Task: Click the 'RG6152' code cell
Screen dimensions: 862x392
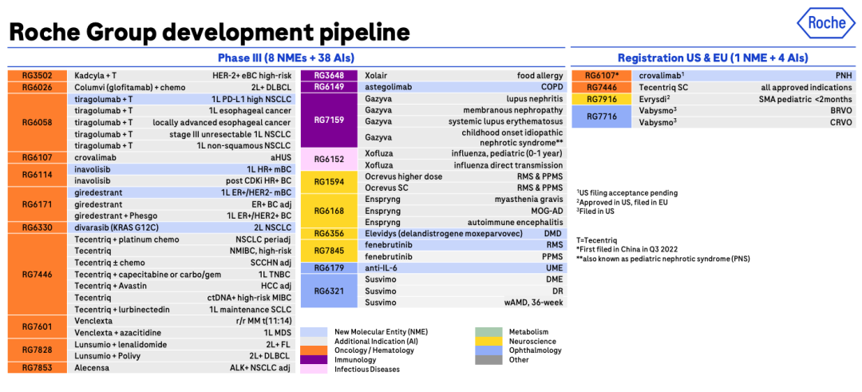Action: [x=328, y=159]
